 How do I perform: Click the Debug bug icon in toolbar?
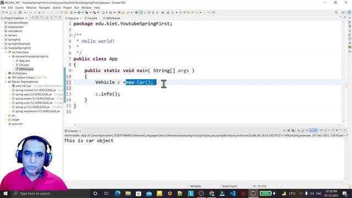click(x=71, y=13)
